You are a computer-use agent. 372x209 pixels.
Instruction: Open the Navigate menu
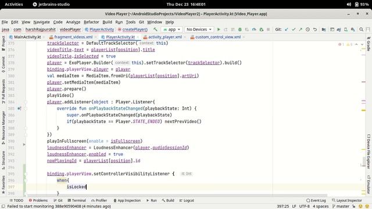41,22
